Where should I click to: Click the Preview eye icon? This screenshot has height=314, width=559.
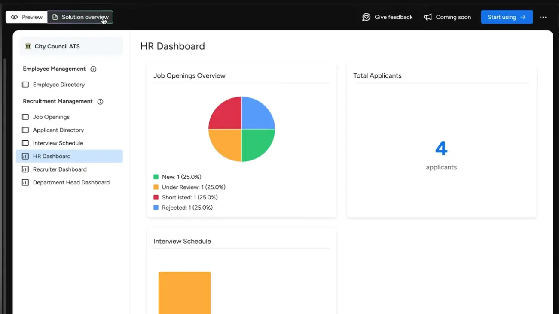15,17
